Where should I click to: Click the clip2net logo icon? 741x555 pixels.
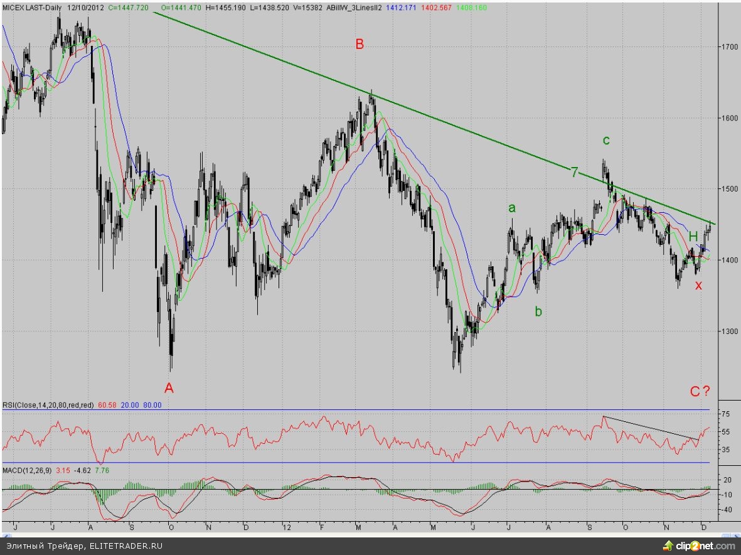point(669,546)
